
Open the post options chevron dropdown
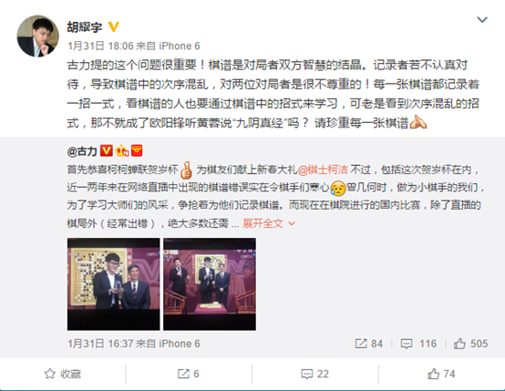[482, 20]
